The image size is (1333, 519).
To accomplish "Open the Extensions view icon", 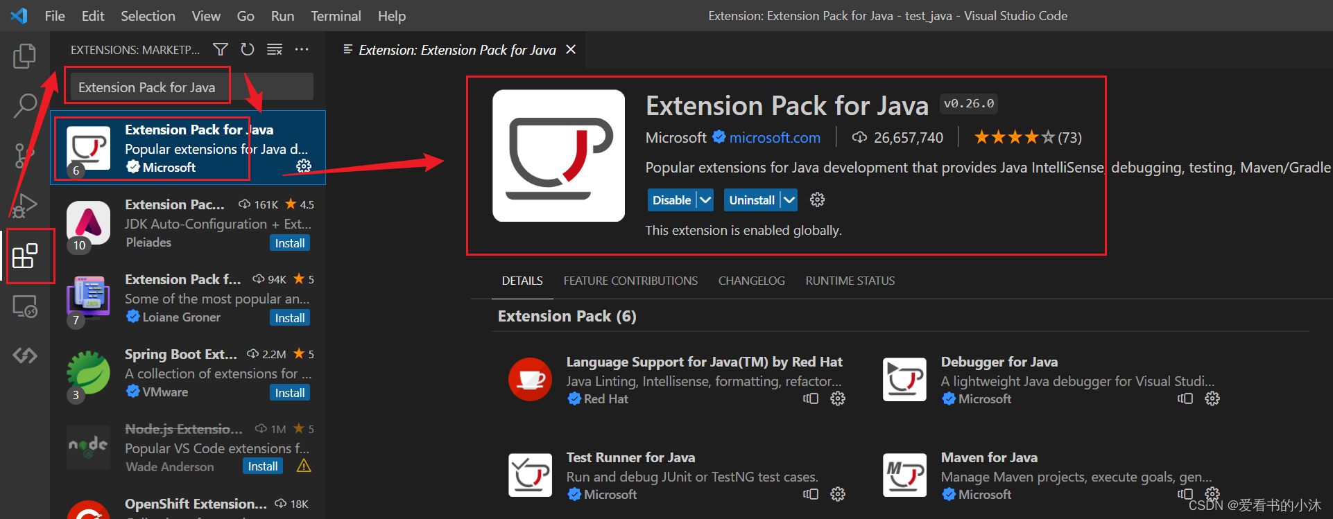I will click(25, 256).
